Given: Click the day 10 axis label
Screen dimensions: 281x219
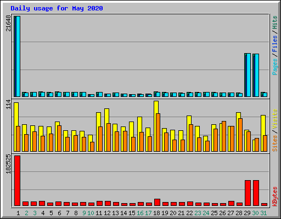Looking at the screenshot, I should tap(91, 213).
